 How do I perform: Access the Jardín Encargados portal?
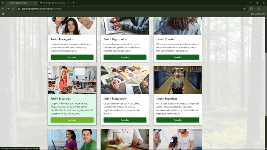coord(72,57)
